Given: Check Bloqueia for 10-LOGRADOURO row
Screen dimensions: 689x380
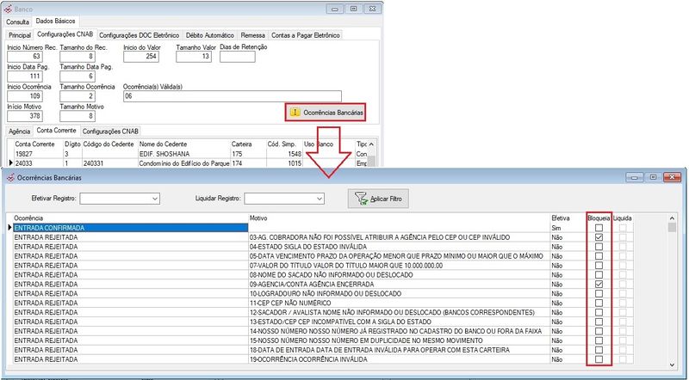Looking at the screenshot, I should [599, 293].
